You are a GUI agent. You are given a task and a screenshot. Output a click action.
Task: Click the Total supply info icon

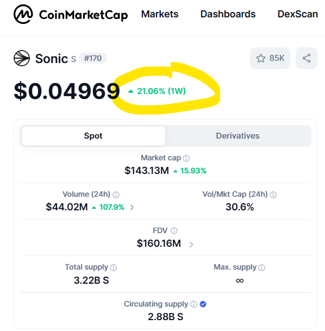[114, 267]
